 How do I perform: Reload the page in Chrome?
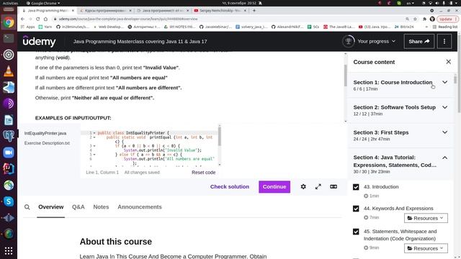[37, 19]
